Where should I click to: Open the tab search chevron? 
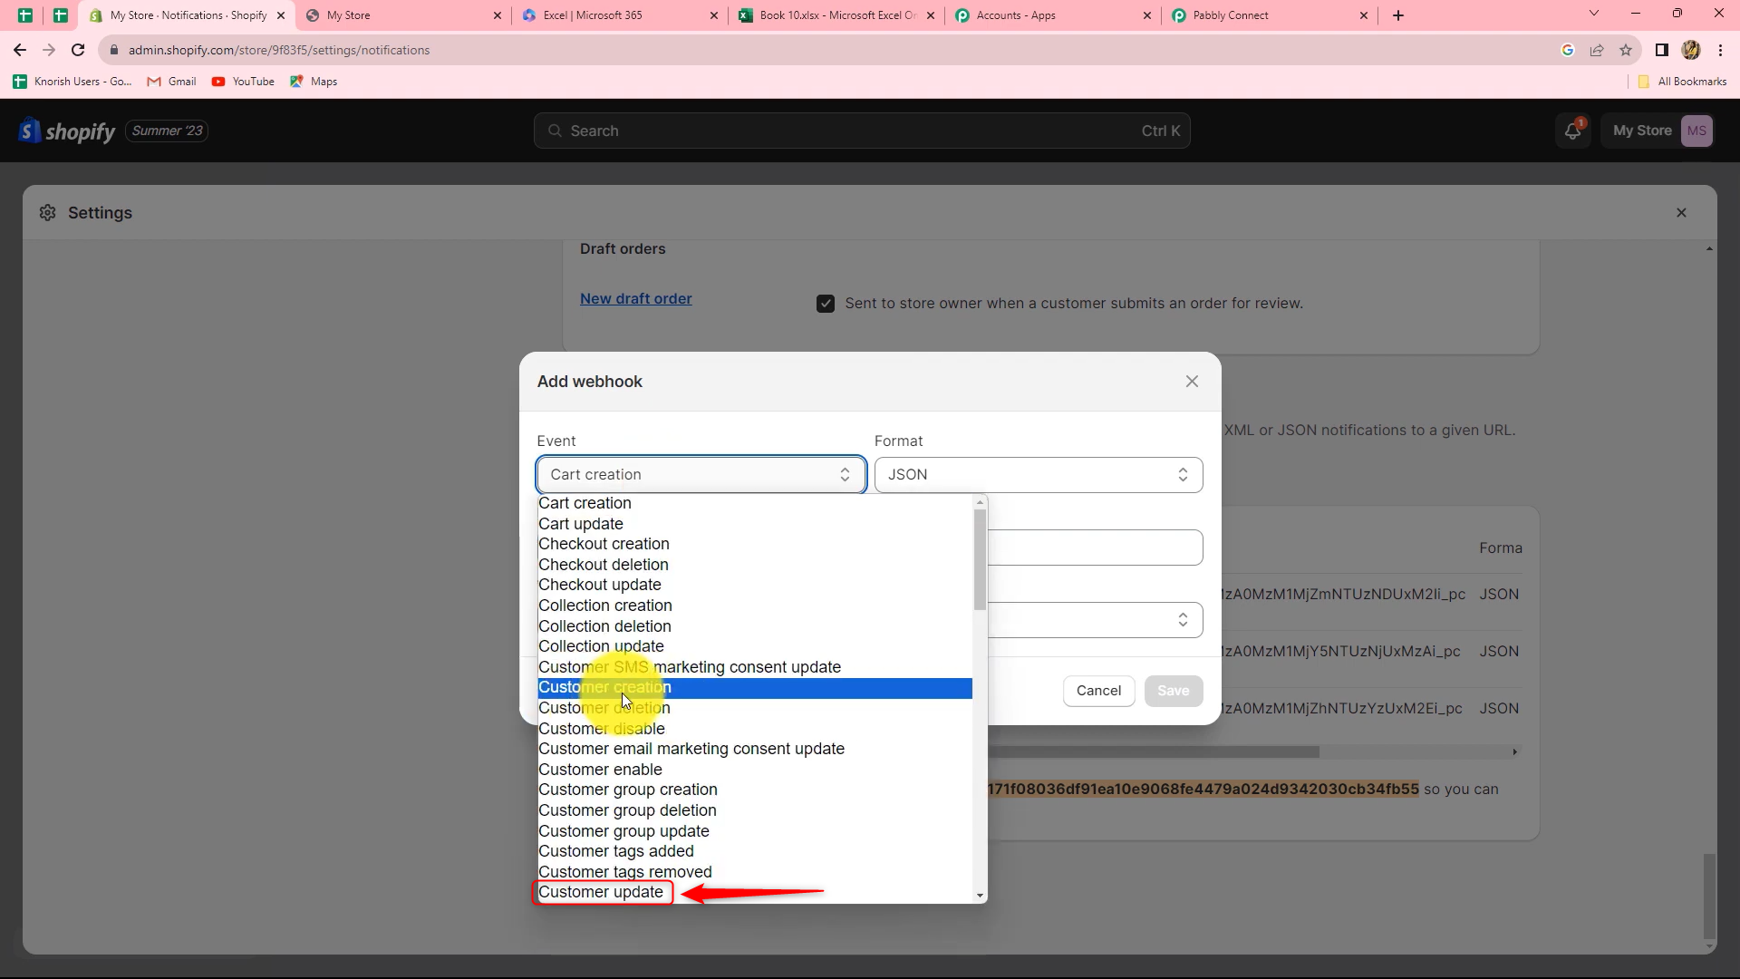coord(1594,14)
